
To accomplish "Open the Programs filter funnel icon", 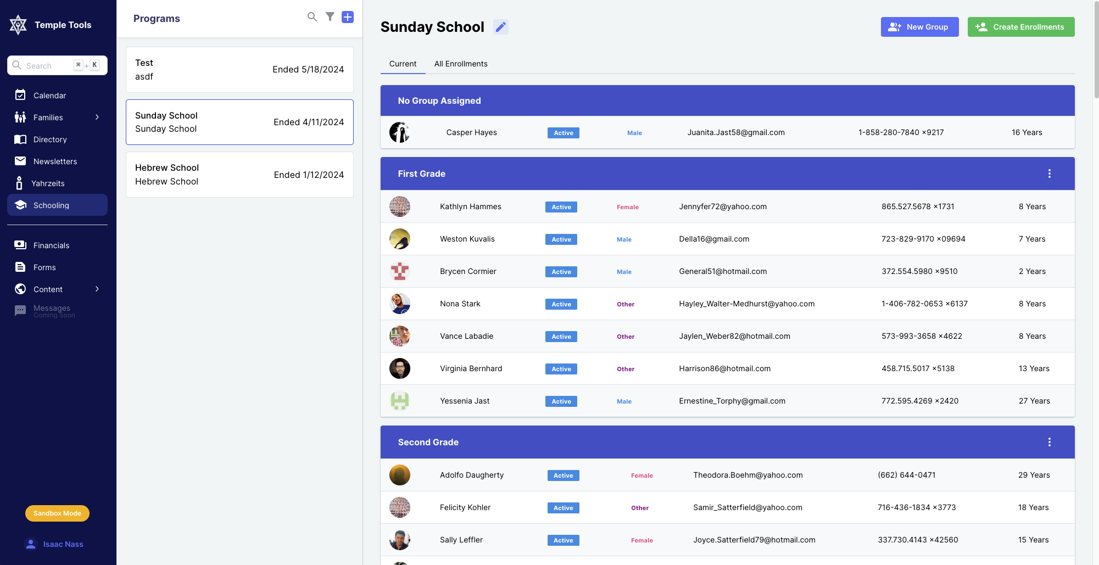I will [x=330, y=17].
